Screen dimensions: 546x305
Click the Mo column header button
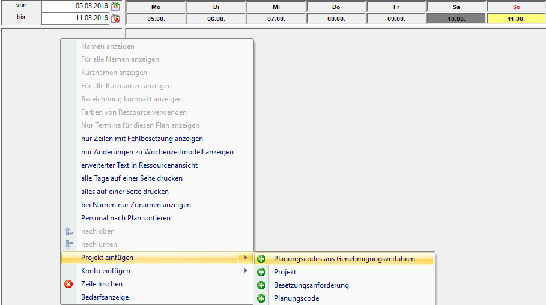156,7
